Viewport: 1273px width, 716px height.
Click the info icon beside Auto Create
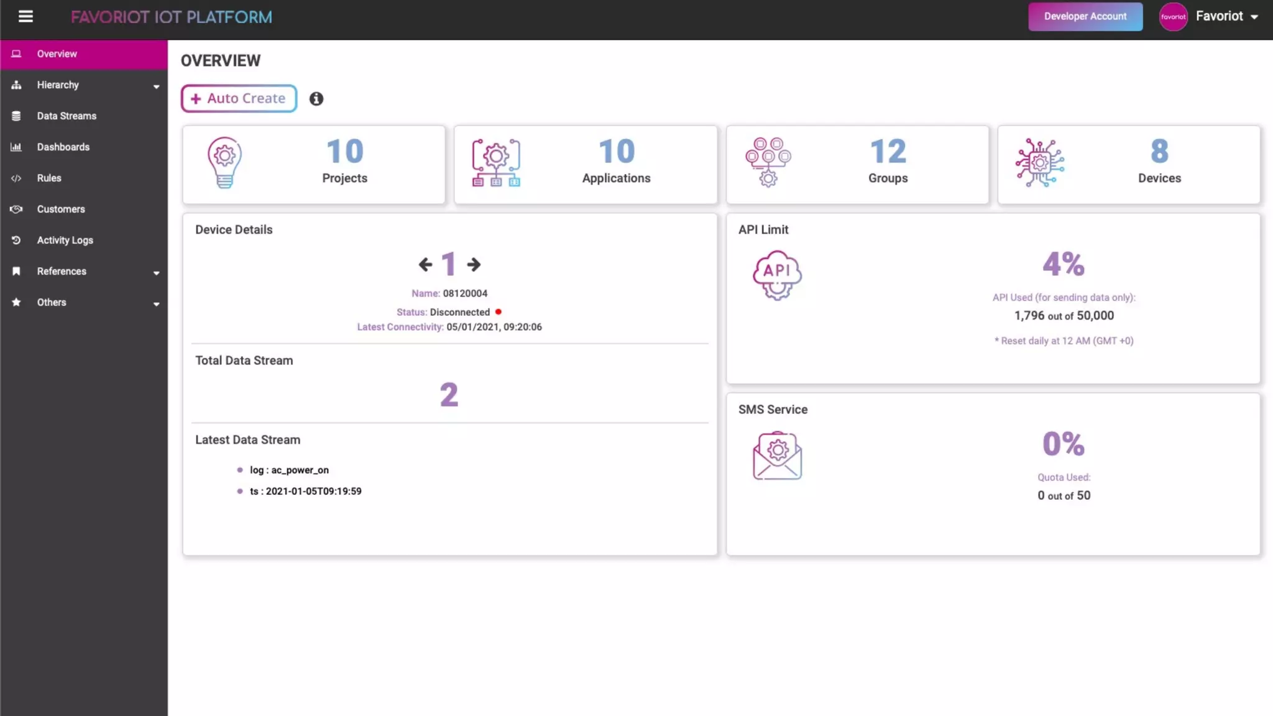tap(316, 99)
